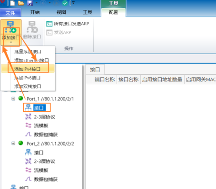Collapse the Port_1 tree node
Viewport: 216px width, 189px height.
(13, 99)
